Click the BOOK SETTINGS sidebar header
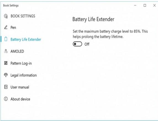 point(23,16)
